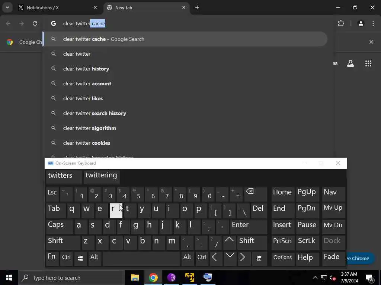The height and width of the screenshot is (285, 381).
Task: Tap the up arrow key
Action: click(229, 243)
